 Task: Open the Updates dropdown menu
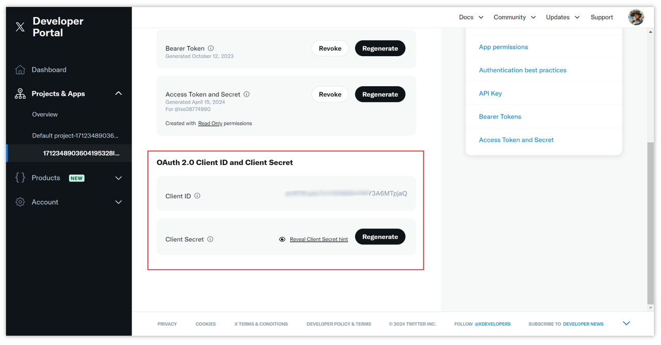(563, 17)
